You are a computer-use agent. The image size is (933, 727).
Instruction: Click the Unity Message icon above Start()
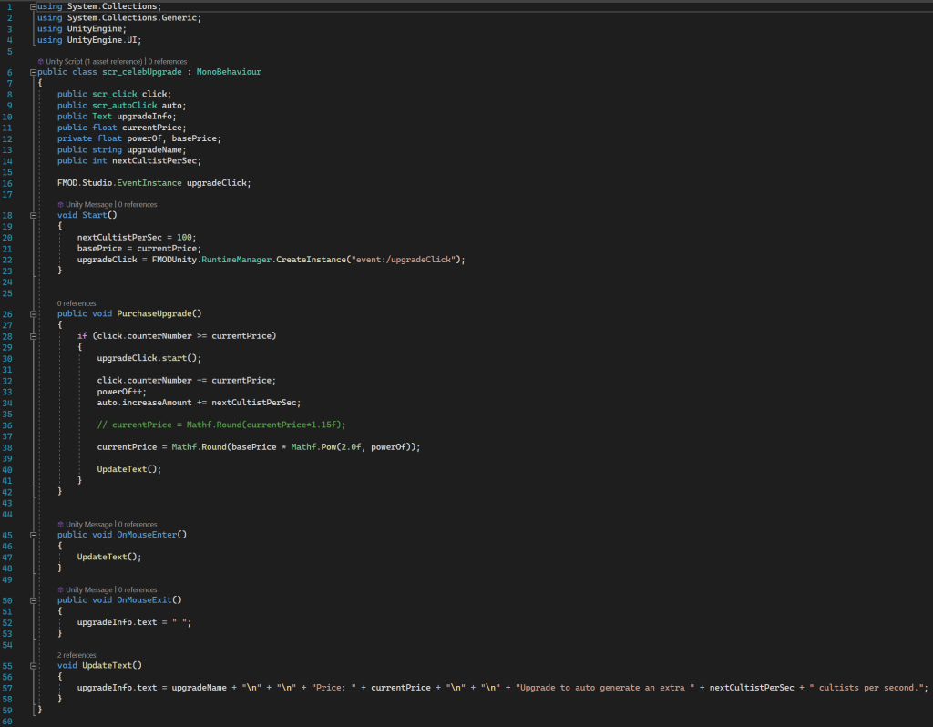[60, 205]
